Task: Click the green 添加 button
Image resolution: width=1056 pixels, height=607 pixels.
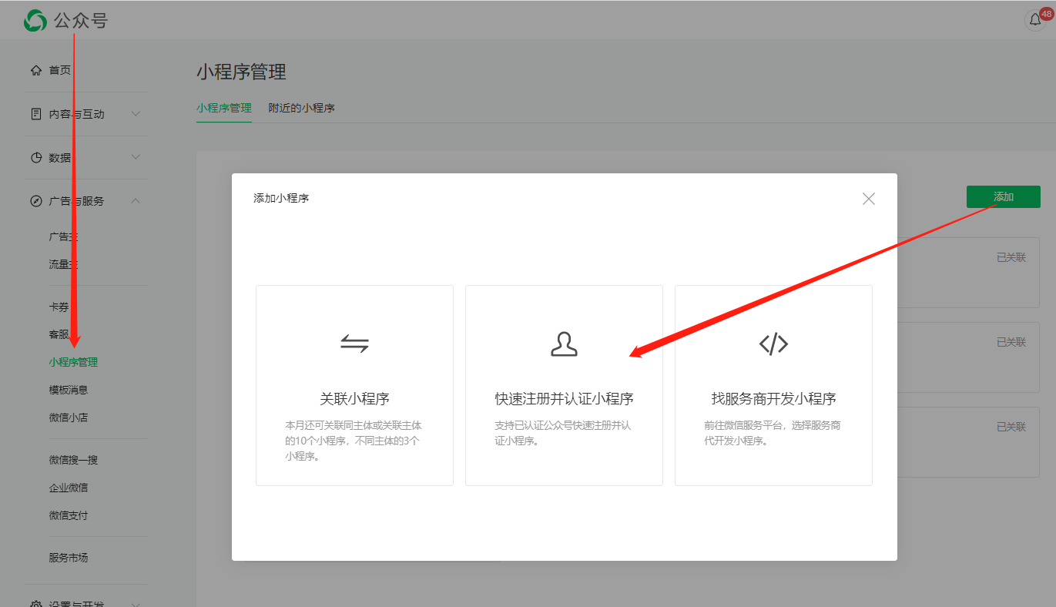Action: 1003,197
